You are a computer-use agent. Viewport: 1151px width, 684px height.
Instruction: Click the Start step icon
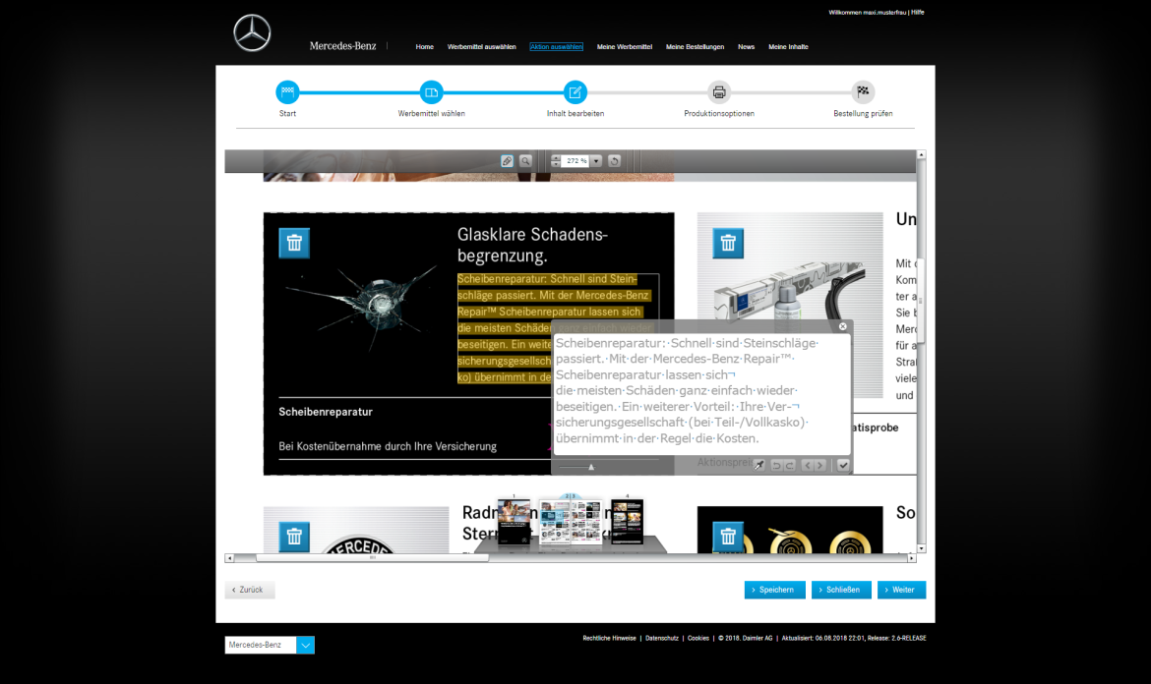tap(287, 92)
